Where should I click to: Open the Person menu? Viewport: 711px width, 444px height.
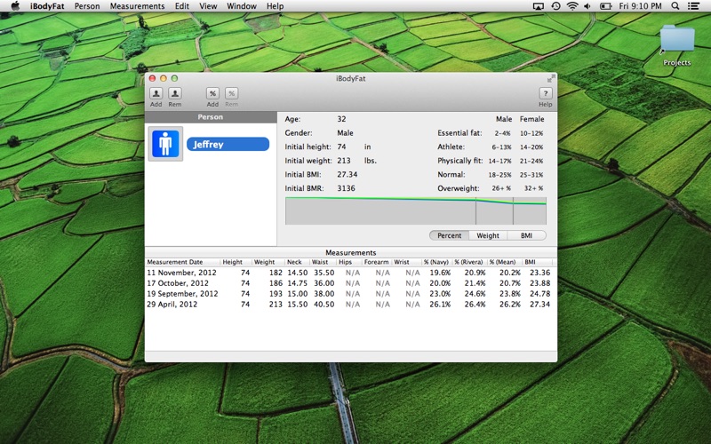click(87, 6)
